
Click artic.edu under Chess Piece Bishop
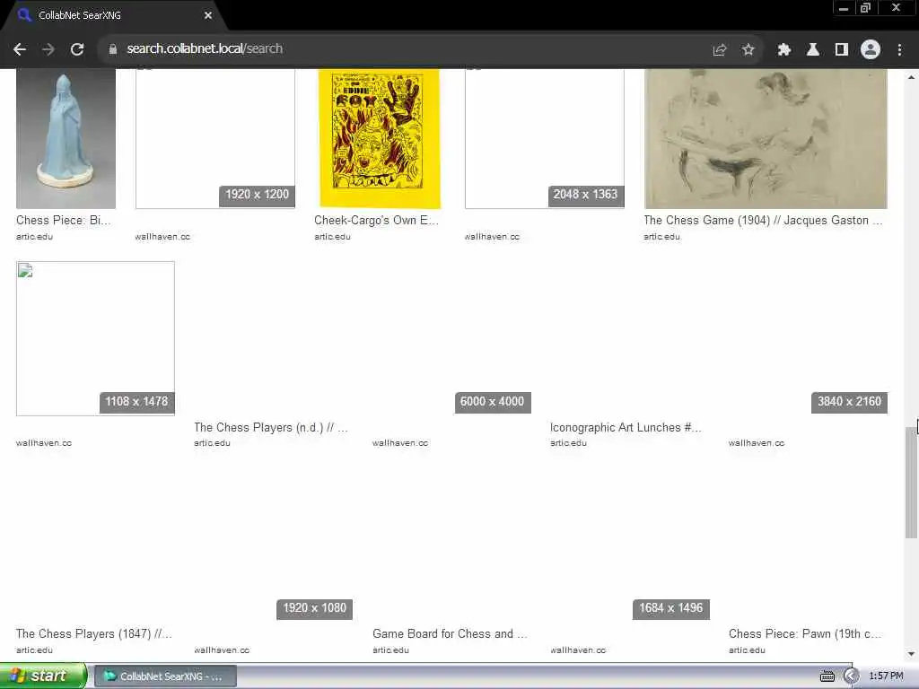point(35,237)
